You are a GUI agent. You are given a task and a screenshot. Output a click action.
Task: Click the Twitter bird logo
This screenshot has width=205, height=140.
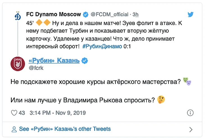tap(191, 15)
